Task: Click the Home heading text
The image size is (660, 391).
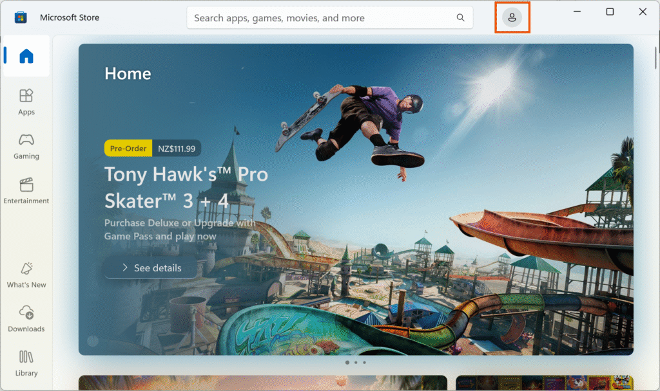Action: 128,73
